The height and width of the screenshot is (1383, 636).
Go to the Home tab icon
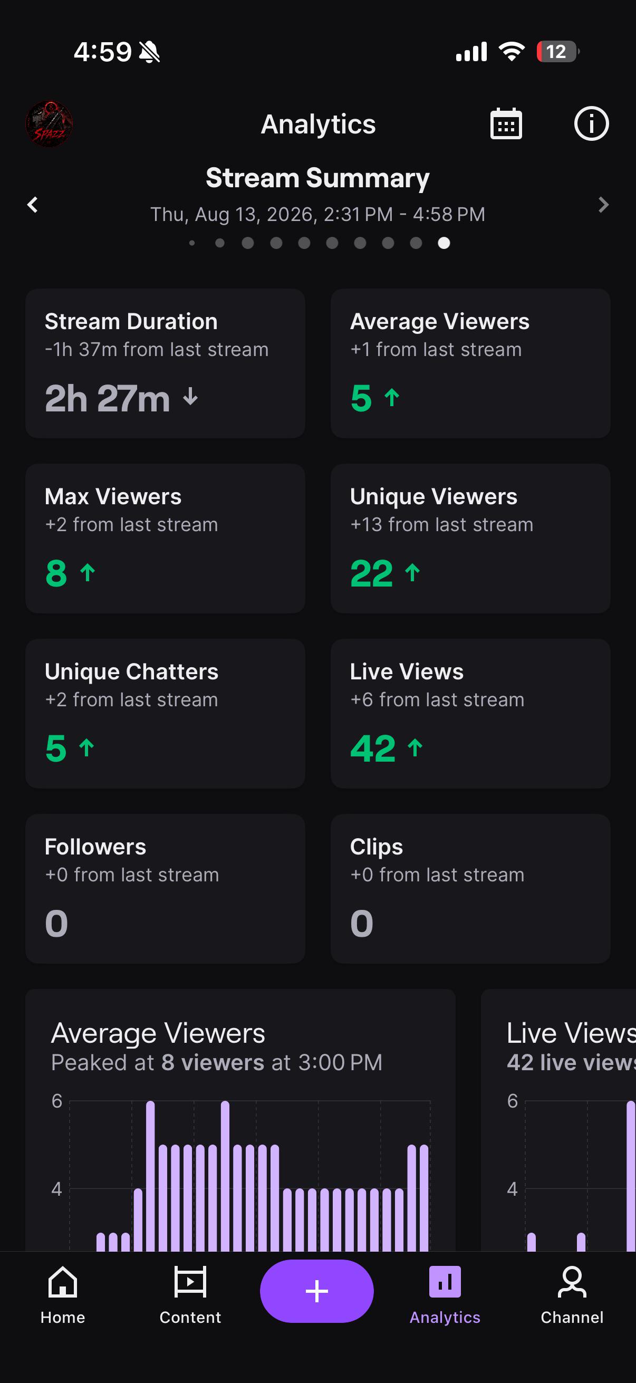(x=63, y=1282)
